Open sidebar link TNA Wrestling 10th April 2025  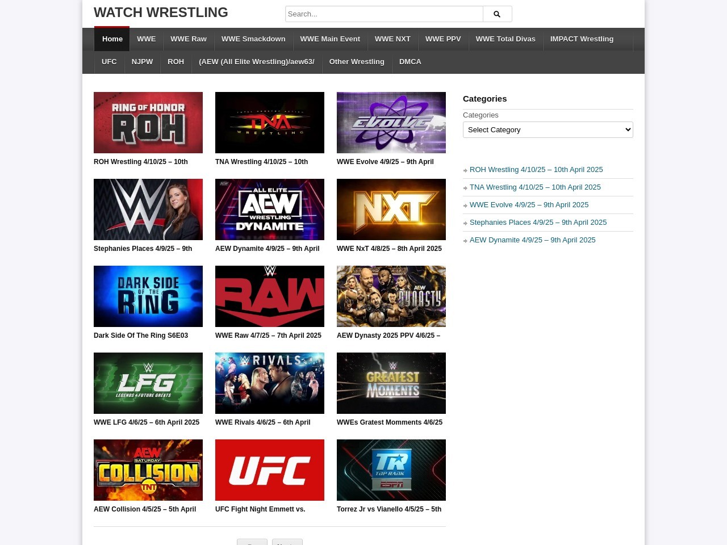tap(535, 187)
